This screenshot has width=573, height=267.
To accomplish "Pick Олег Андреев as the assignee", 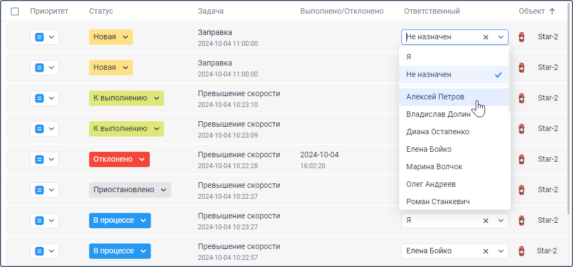I will point(431,184).
